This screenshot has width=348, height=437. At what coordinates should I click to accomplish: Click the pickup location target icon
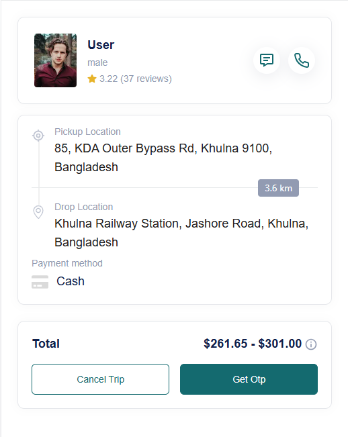[38, 136]
